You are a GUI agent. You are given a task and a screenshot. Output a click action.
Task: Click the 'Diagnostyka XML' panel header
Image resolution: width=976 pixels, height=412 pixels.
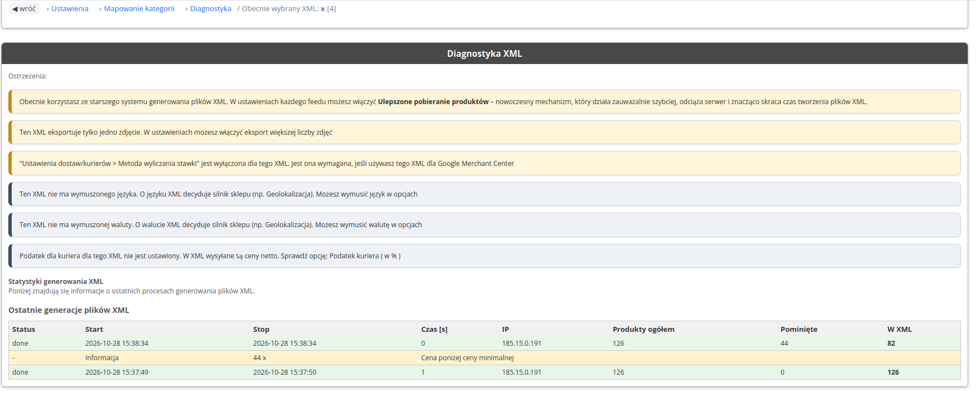(x=484, y=53)
